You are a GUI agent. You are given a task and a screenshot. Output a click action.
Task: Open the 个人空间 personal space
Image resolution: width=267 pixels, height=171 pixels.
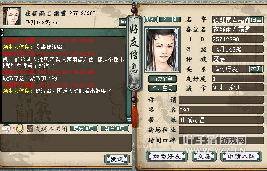(x=163, y=88)
